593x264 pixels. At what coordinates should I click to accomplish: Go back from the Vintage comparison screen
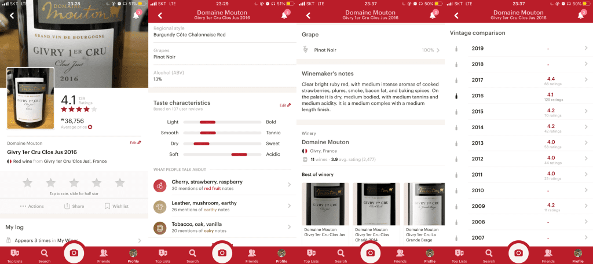tap(456, 16)
